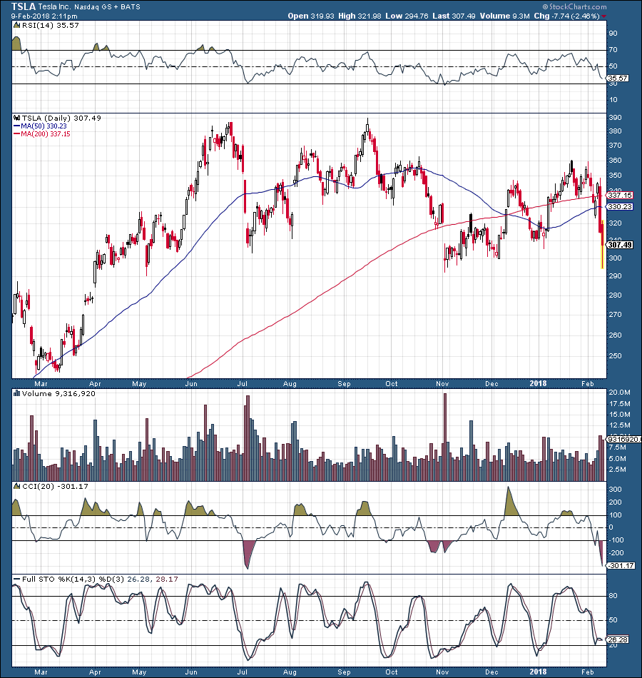The image size is (642, 678).
Task: Click the Chg -7.74 (-2.46%) header text
Action: pos(566,16)
